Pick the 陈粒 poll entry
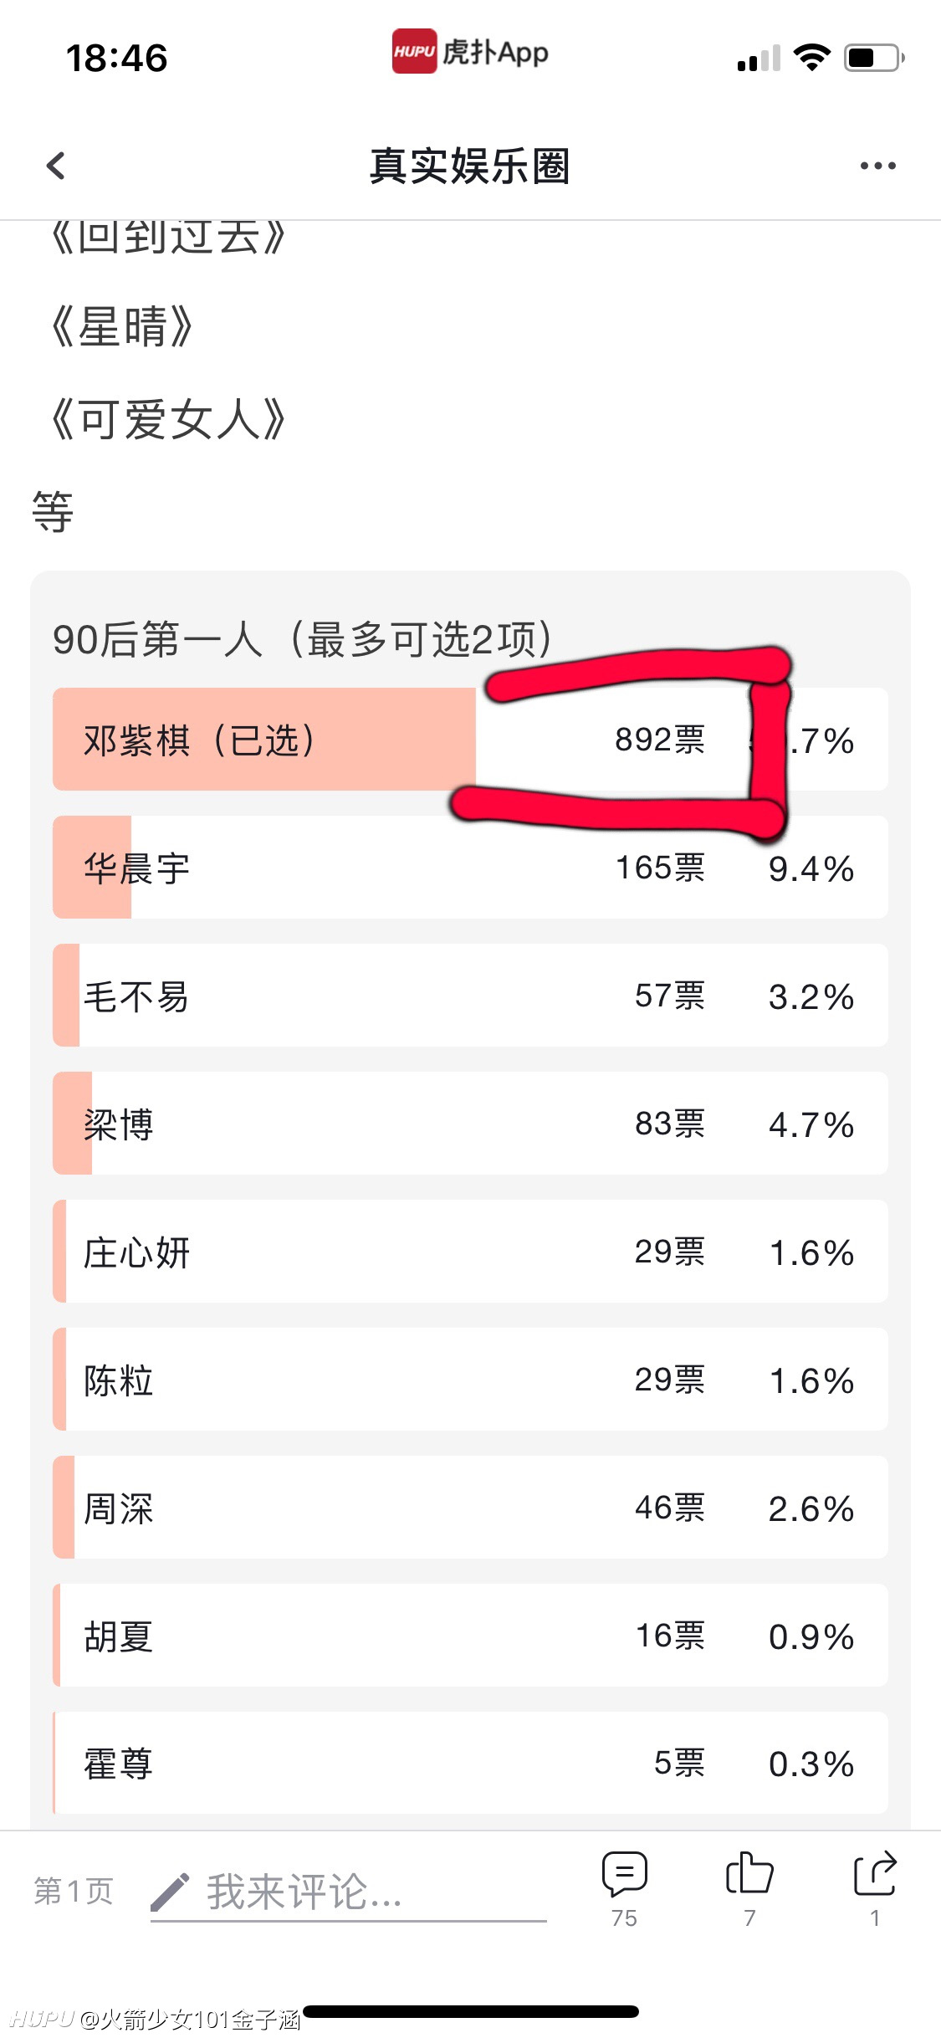The height and width of the screenshot is (2038, 941). pos(470,1380)
